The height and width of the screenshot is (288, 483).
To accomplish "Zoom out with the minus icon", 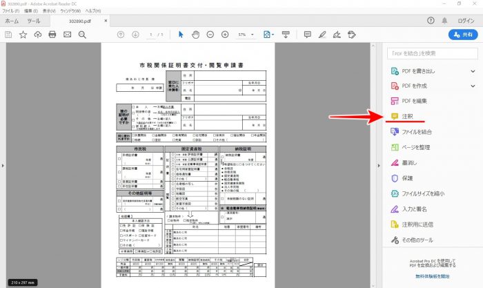I will [210, 35].
